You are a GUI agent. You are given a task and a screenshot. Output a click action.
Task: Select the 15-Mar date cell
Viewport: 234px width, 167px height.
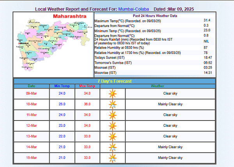pos(31,158)
